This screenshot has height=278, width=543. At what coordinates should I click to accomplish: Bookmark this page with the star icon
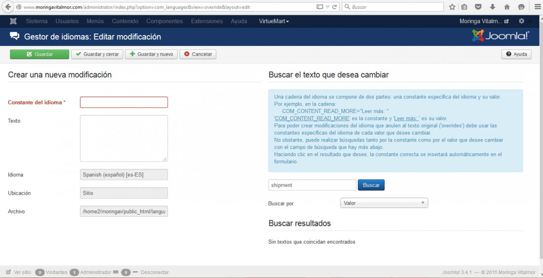click(452, 7)
